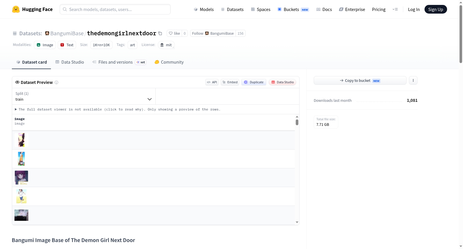
Task: Click the info icon beside Dataset Preview
Action: point(56,82)
